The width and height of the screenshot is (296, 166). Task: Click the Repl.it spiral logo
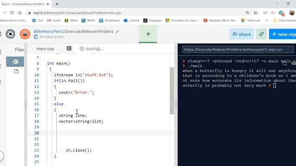tap(10, 34)
